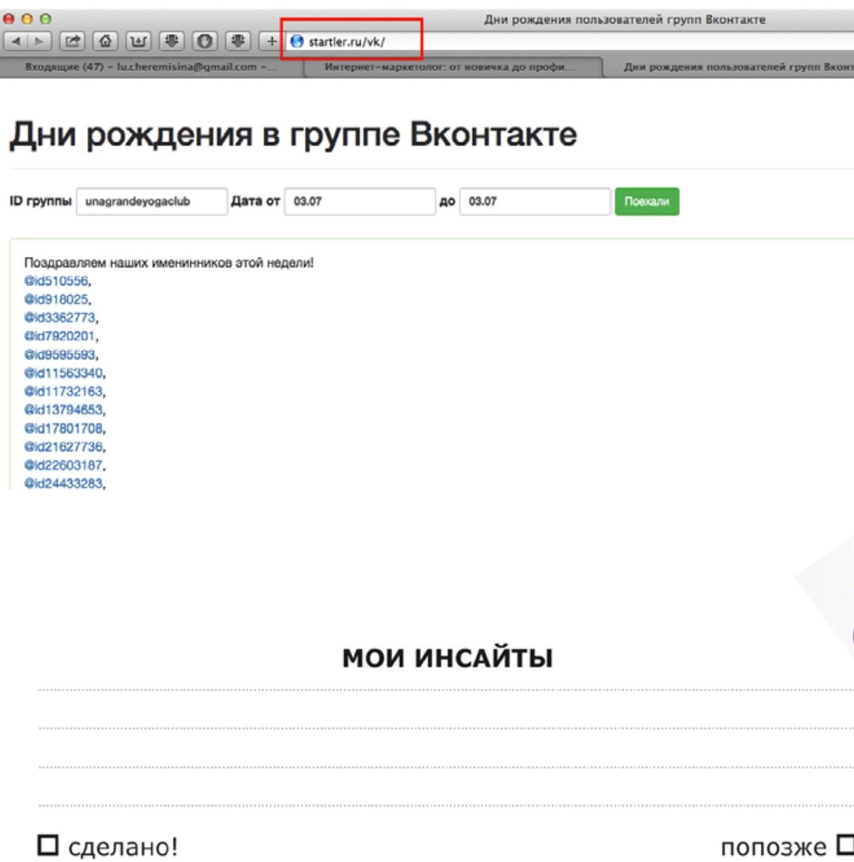Switch to the "Интернет-маркетолог" tab
The width and height of the screenshot is (854, 862).
(450, 67)
